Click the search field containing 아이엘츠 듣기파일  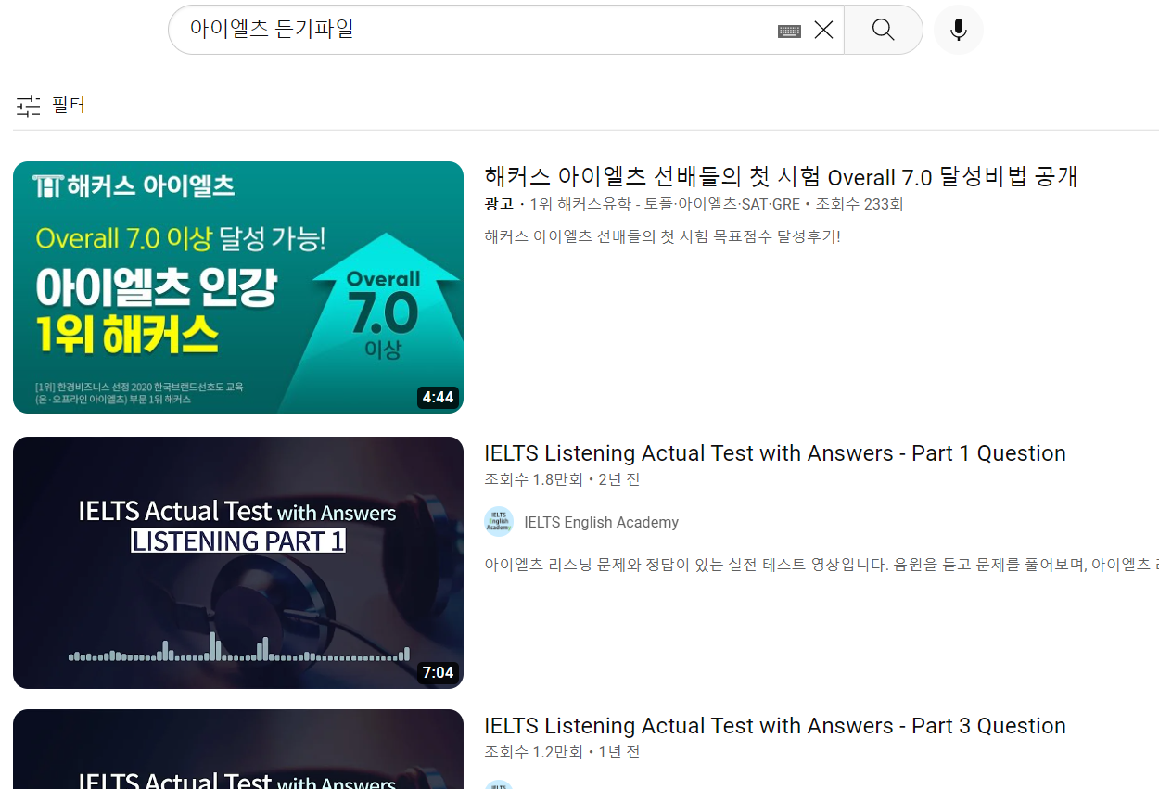(x=505, y=30)
